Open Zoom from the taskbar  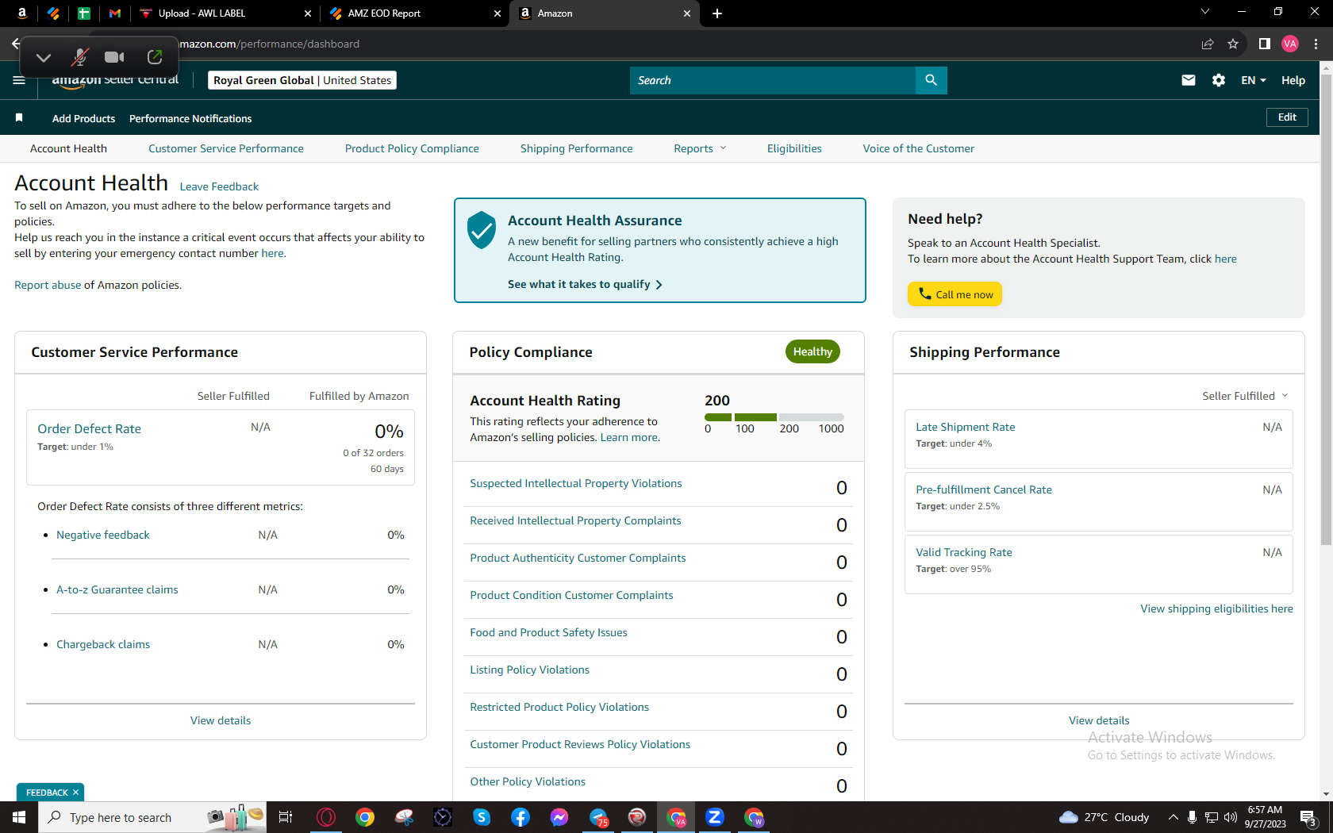coord(715,817)
